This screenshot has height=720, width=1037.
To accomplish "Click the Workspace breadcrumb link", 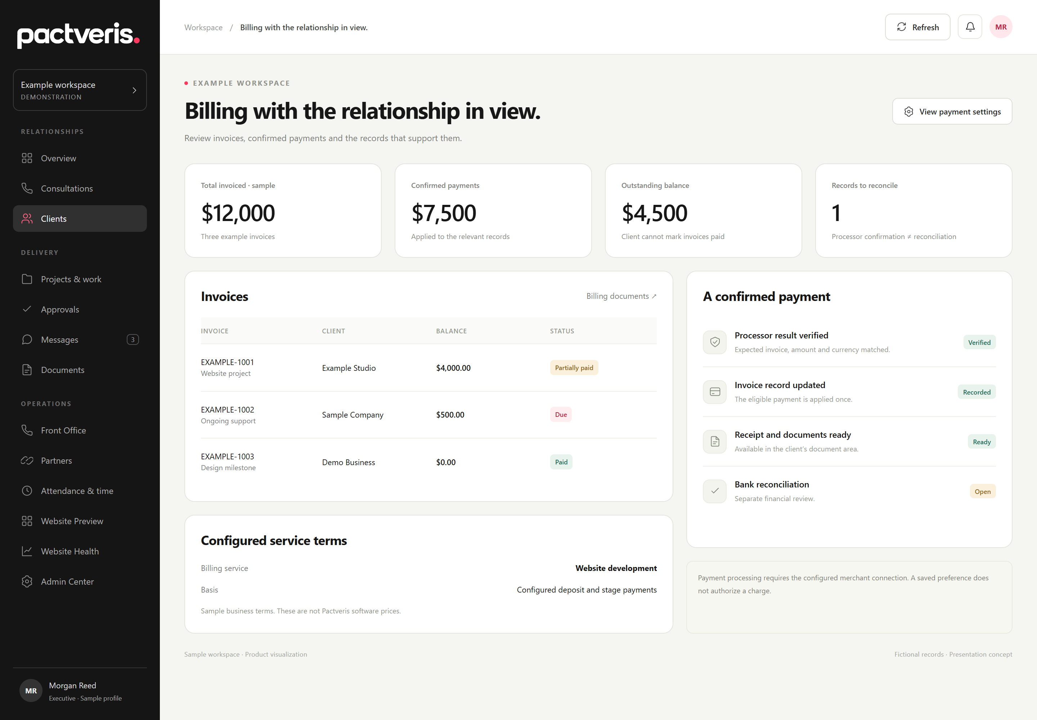I will (203, 27).
